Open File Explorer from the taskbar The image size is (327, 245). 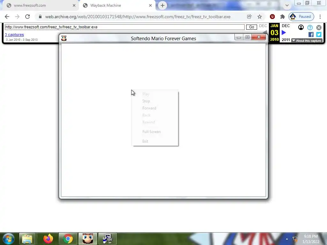[27, 239]
